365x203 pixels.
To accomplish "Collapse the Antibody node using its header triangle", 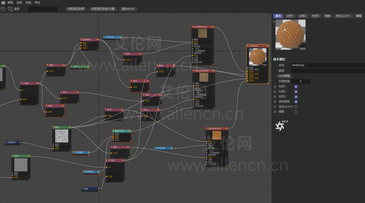I will [248, 46].
